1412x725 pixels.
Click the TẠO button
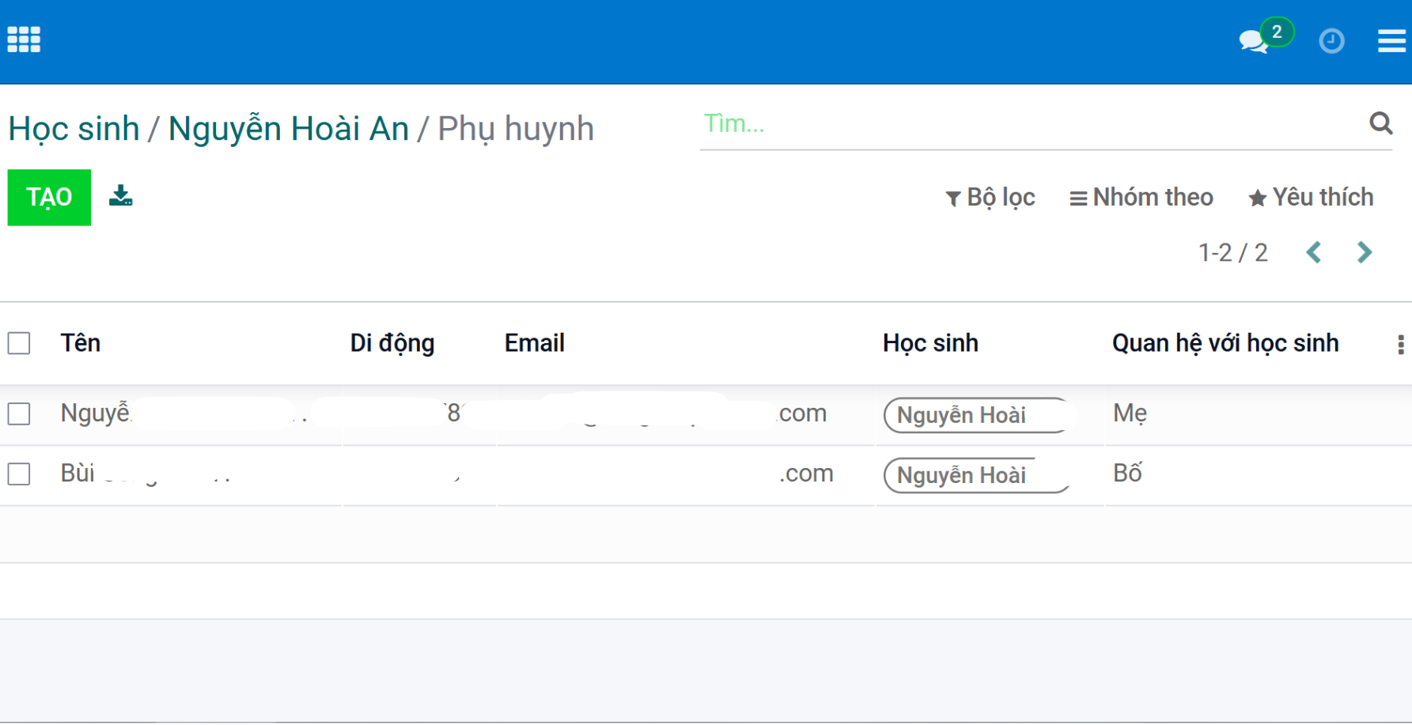click(x=49, y=197)
